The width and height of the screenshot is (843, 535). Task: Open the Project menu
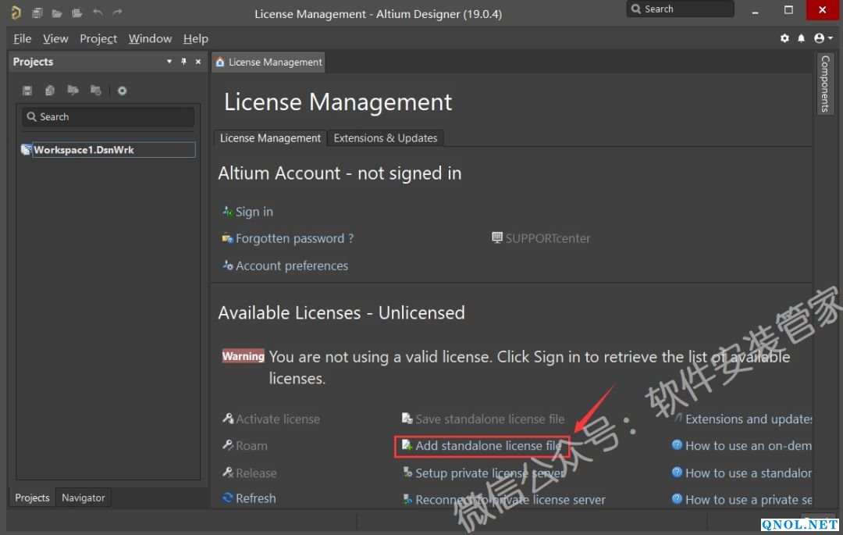(98, 38)
